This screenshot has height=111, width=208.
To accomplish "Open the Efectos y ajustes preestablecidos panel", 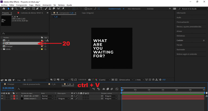I will [189, 27].
